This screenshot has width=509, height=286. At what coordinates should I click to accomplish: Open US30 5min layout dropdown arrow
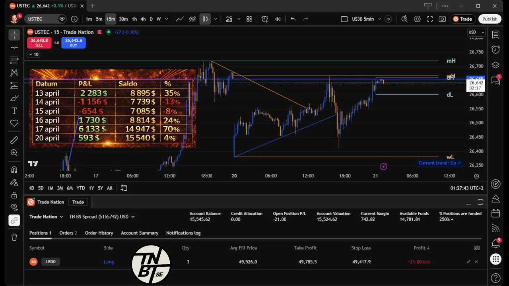tap(380, 19)
